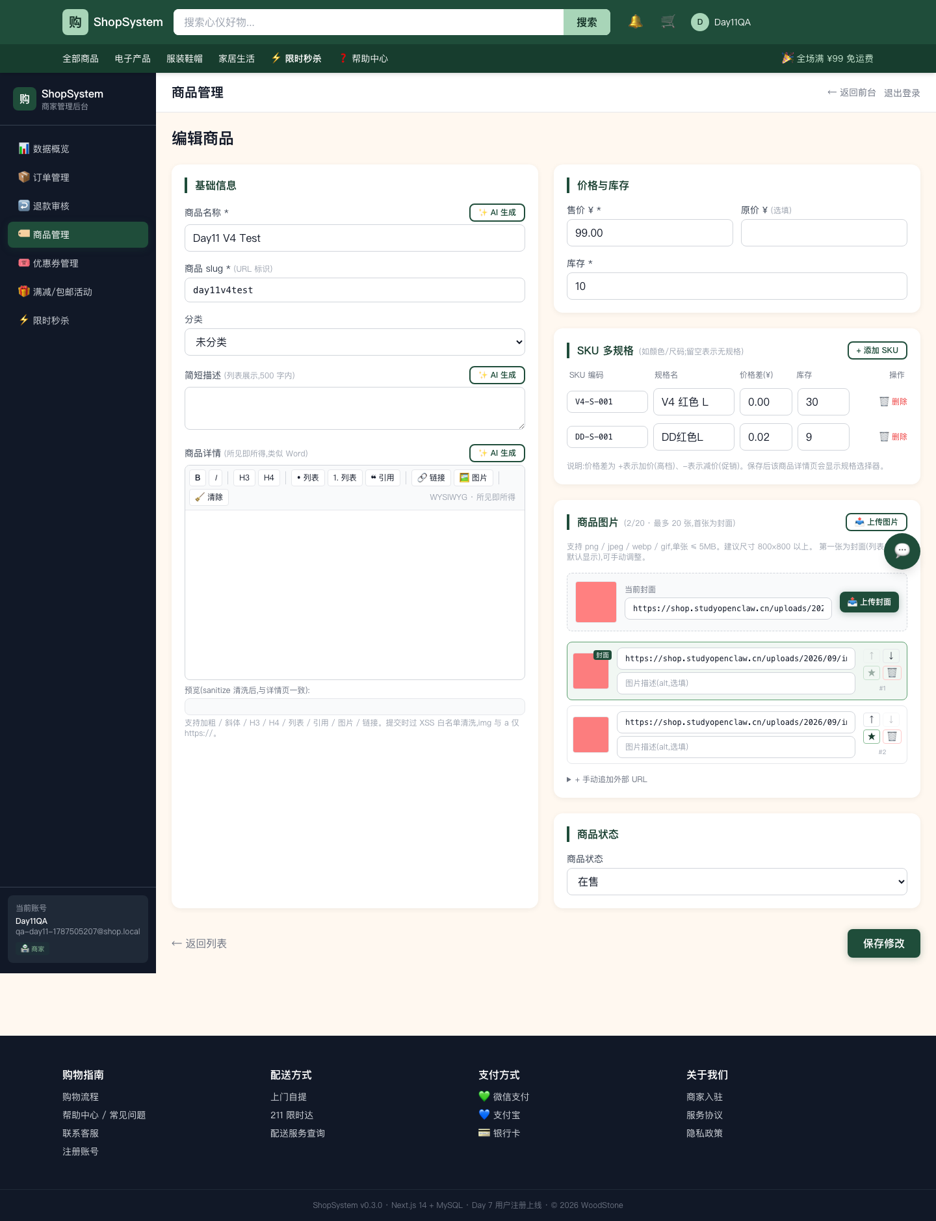Open 退款审核 in the sidebar
The height and width of the screenshot is (1221, 936).
click(x=78, y=206)
